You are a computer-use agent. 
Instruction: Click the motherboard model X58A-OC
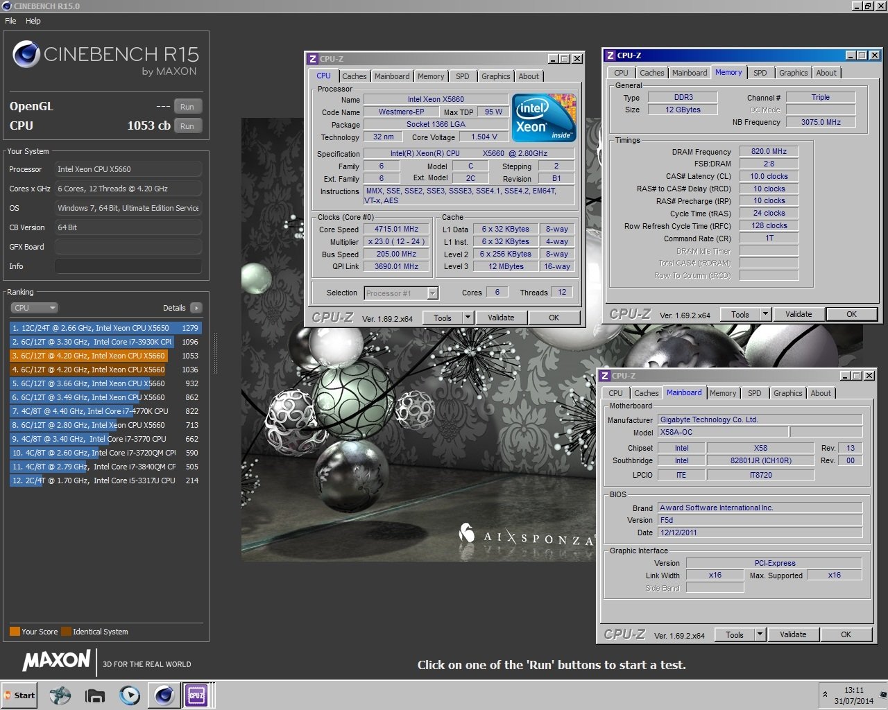point(723,432)
